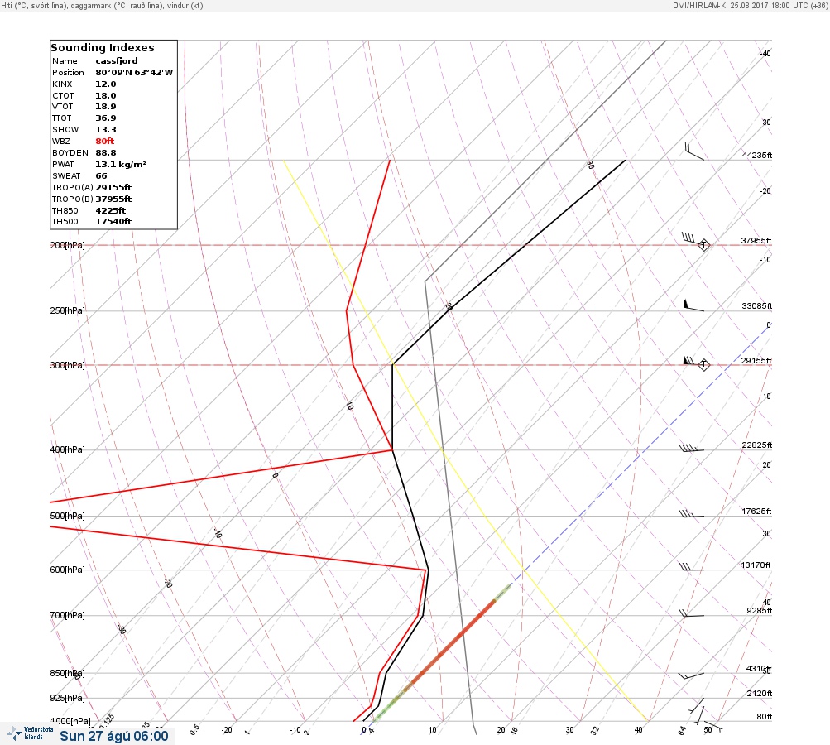Click the SWEAT value 66
This screenshot has width=830, height=745.
pos(101,176)
